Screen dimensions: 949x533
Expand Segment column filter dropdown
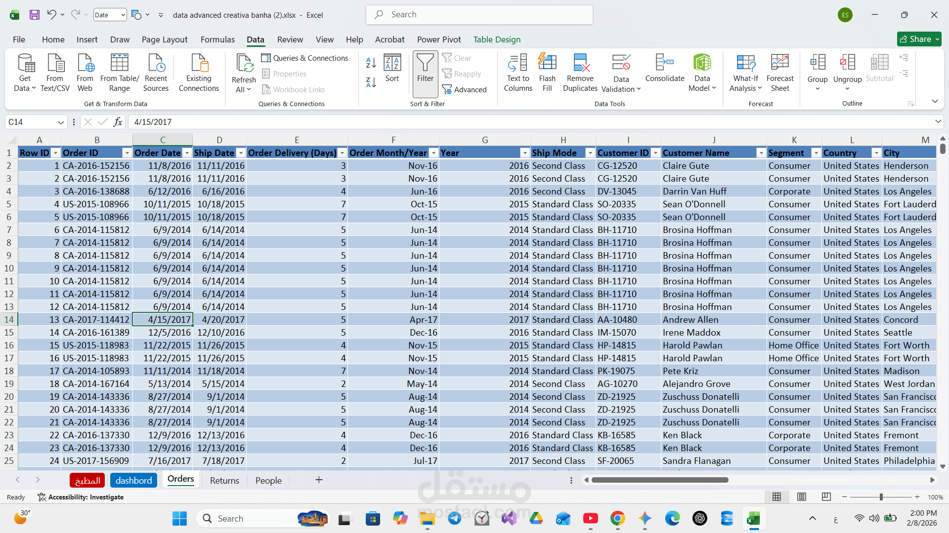click(x=816, y=153)
